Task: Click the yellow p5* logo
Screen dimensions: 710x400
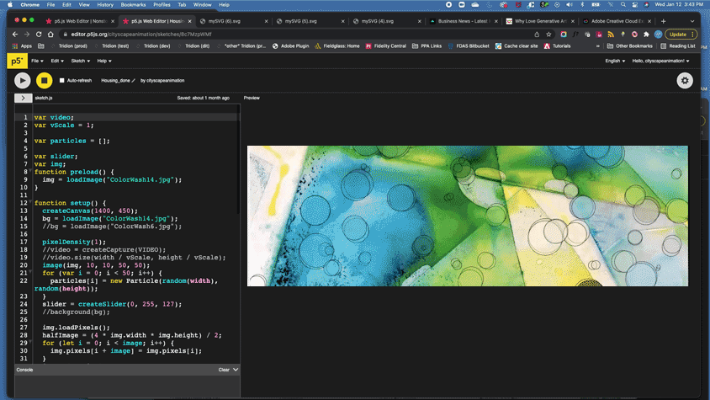Action: 16,61
